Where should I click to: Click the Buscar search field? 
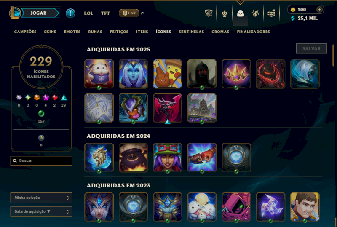click(41, 160)
